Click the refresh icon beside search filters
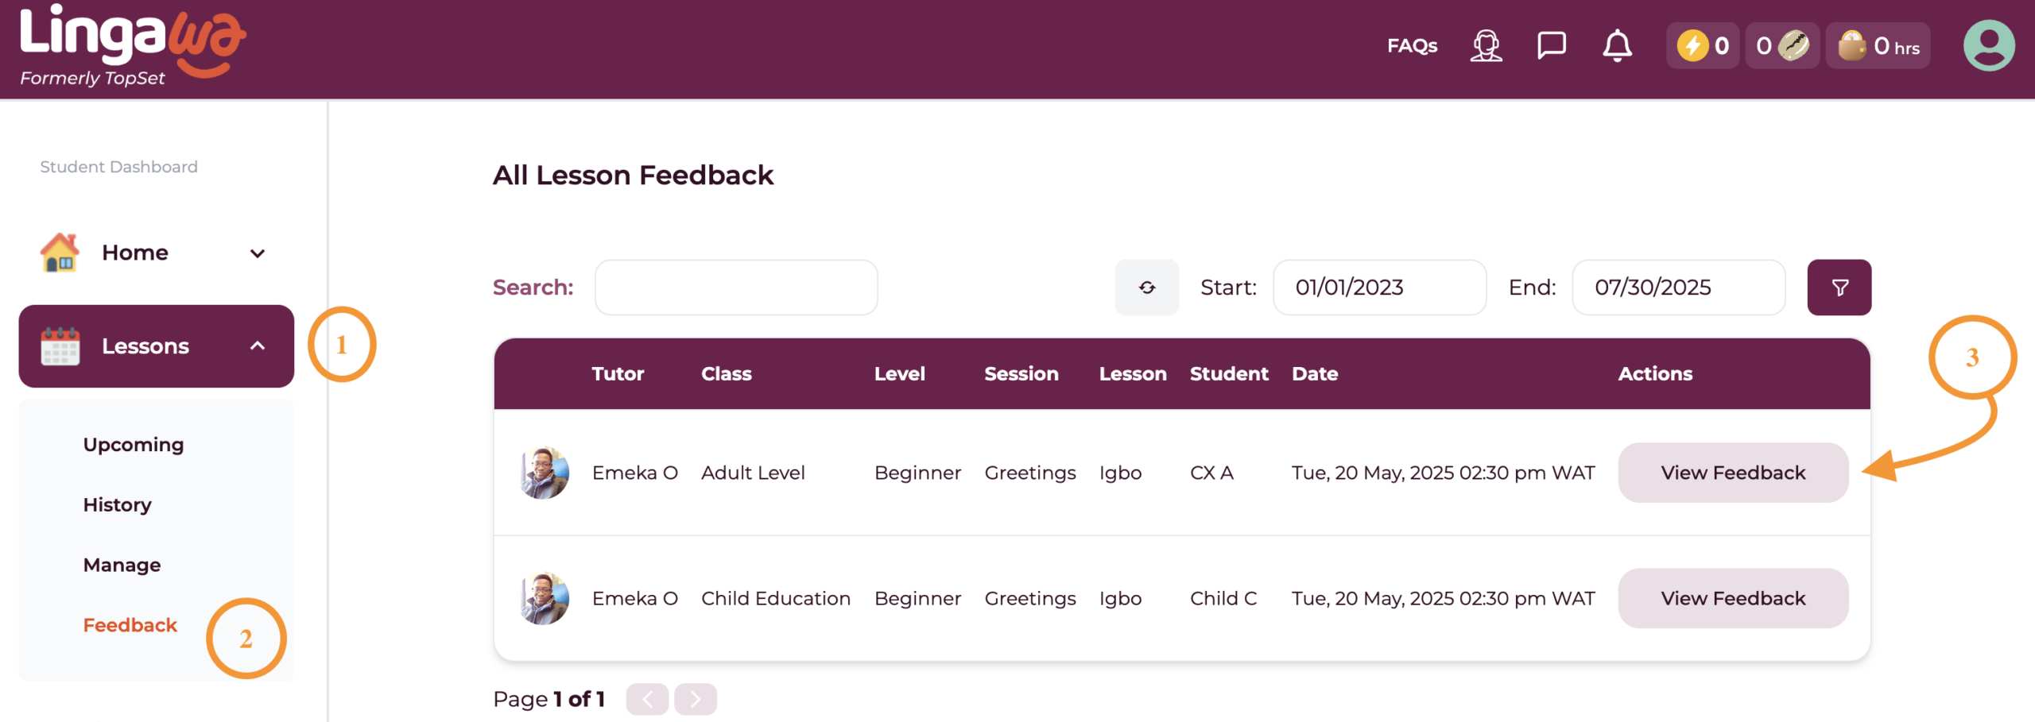Screen dimensions: 2035x722 tap(1147, 287)
